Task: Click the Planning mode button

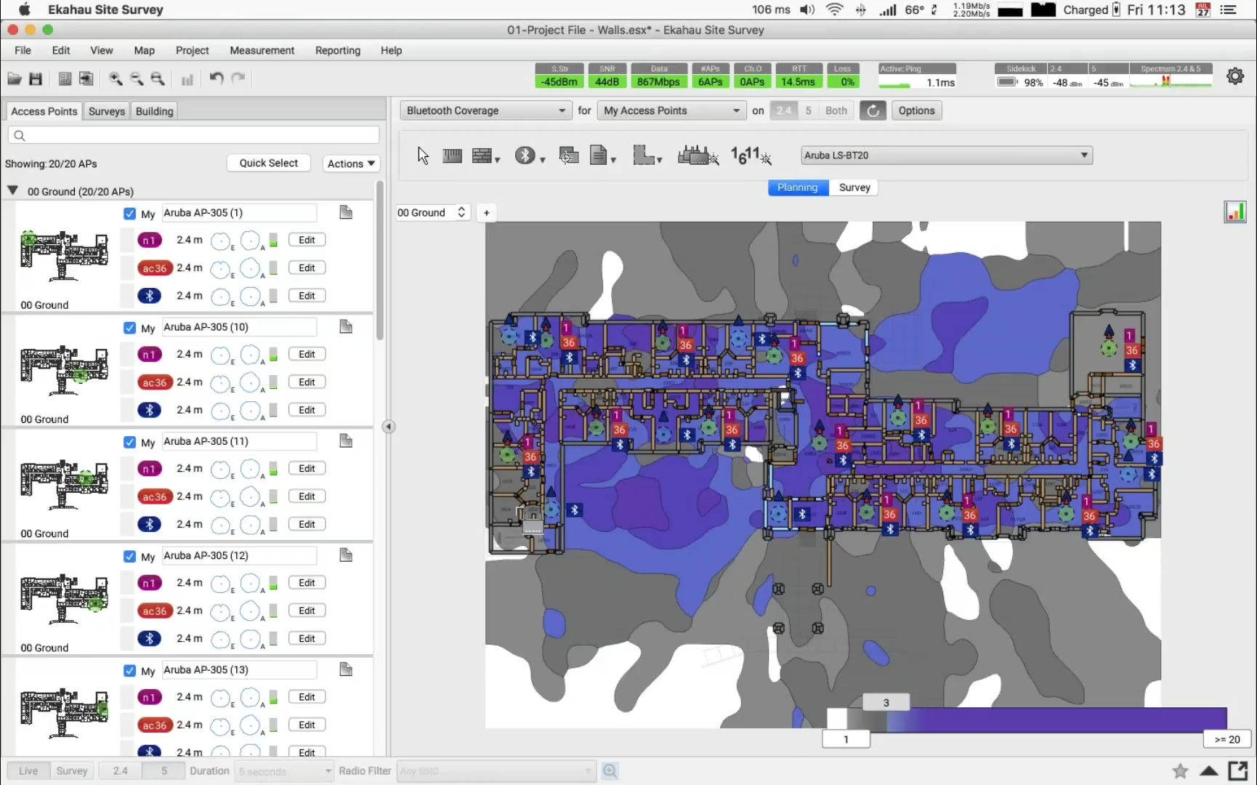Action: click(x=798, y=188)
